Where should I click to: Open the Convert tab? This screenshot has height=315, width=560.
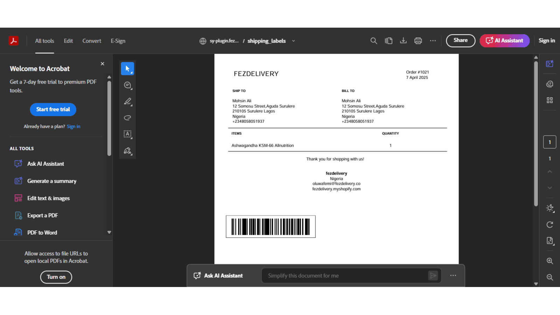[92, 41]
